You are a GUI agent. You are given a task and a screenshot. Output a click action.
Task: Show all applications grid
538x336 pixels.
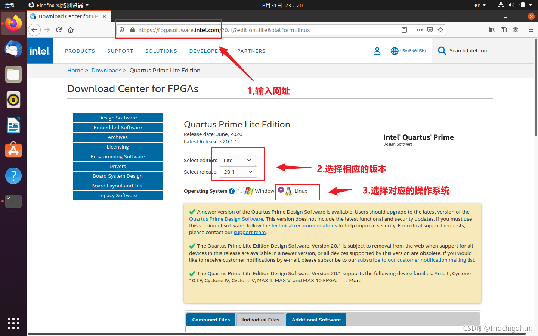coord(13,323)
